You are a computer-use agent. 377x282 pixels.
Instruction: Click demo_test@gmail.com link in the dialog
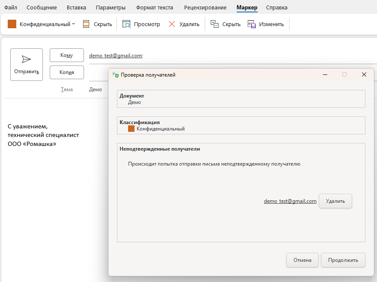tap(290, 201)
